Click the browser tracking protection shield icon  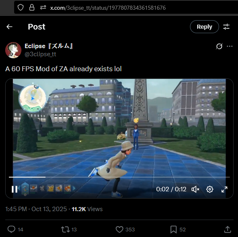click(21, 7)
